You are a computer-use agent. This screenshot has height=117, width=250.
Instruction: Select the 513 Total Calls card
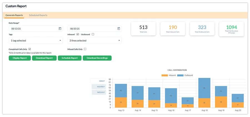pos(143,29)
